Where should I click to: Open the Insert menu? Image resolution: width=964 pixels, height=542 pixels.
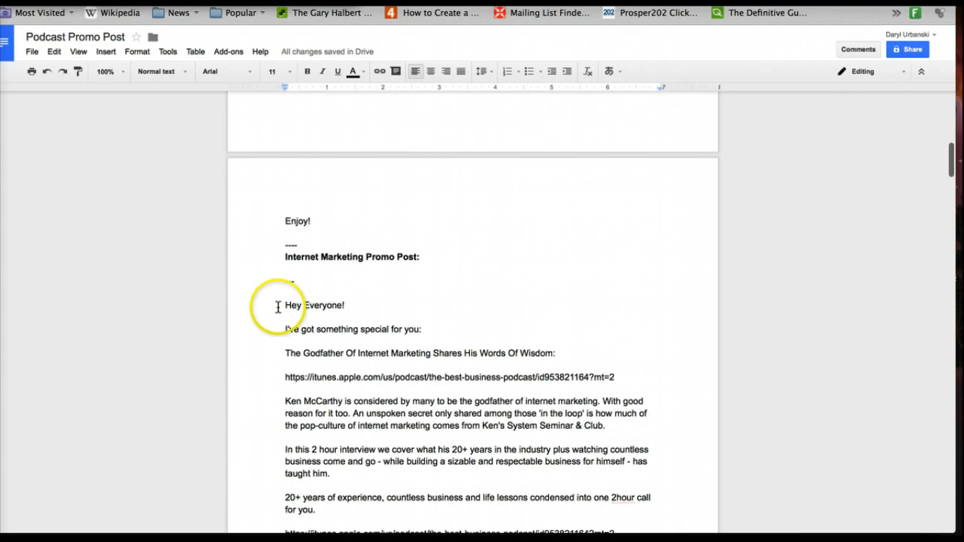click(106, 52)
